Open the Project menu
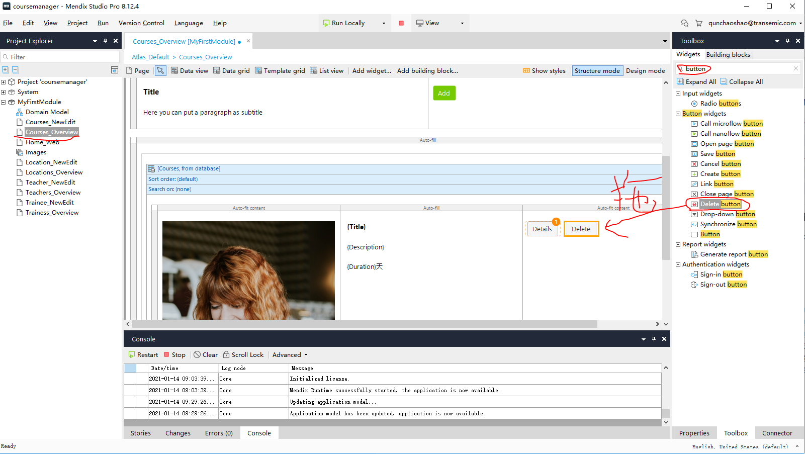 point(77,23)
